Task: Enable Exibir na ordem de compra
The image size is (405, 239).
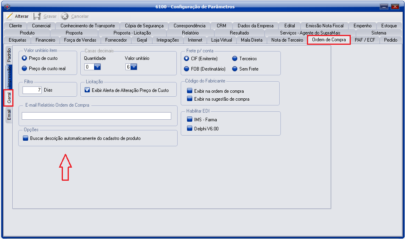Action: click(x=189, y=91)
